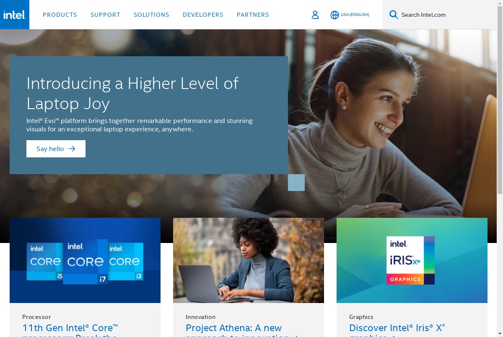Click the magnifying glass search icon

point(393,15)
